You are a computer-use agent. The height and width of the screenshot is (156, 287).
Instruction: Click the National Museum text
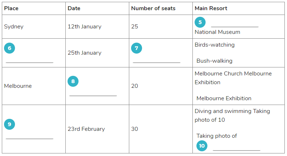(218, 32)
